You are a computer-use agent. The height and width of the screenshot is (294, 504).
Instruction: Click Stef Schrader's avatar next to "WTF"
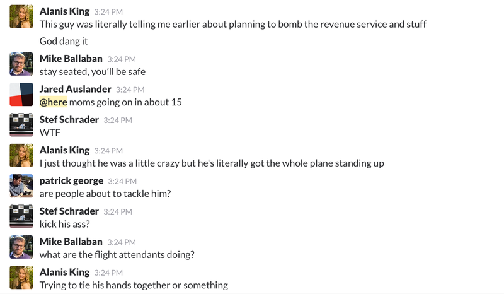point(21,125)
